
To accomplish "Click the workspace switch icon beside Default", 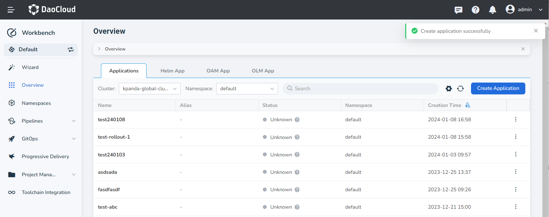I will coord(71,49).
